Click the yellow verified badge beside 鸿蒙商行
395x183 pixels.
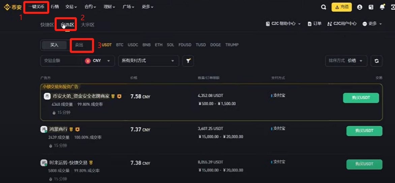71,129
